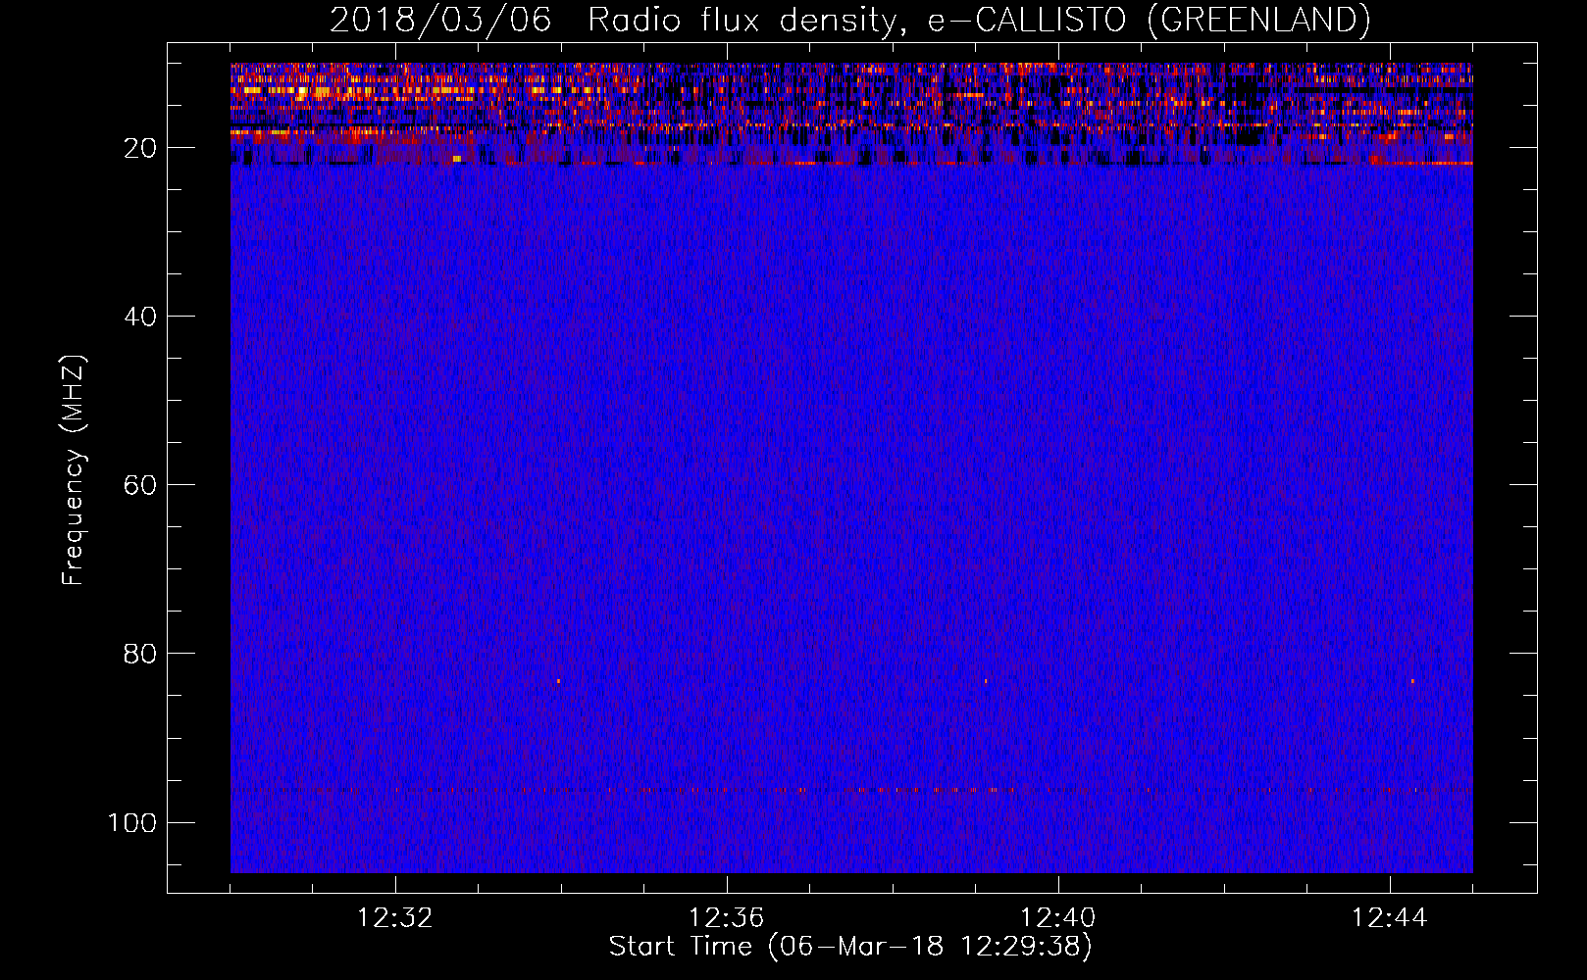
Task: Click the 40 MHz frequency tick label
Action: (140, 317)
